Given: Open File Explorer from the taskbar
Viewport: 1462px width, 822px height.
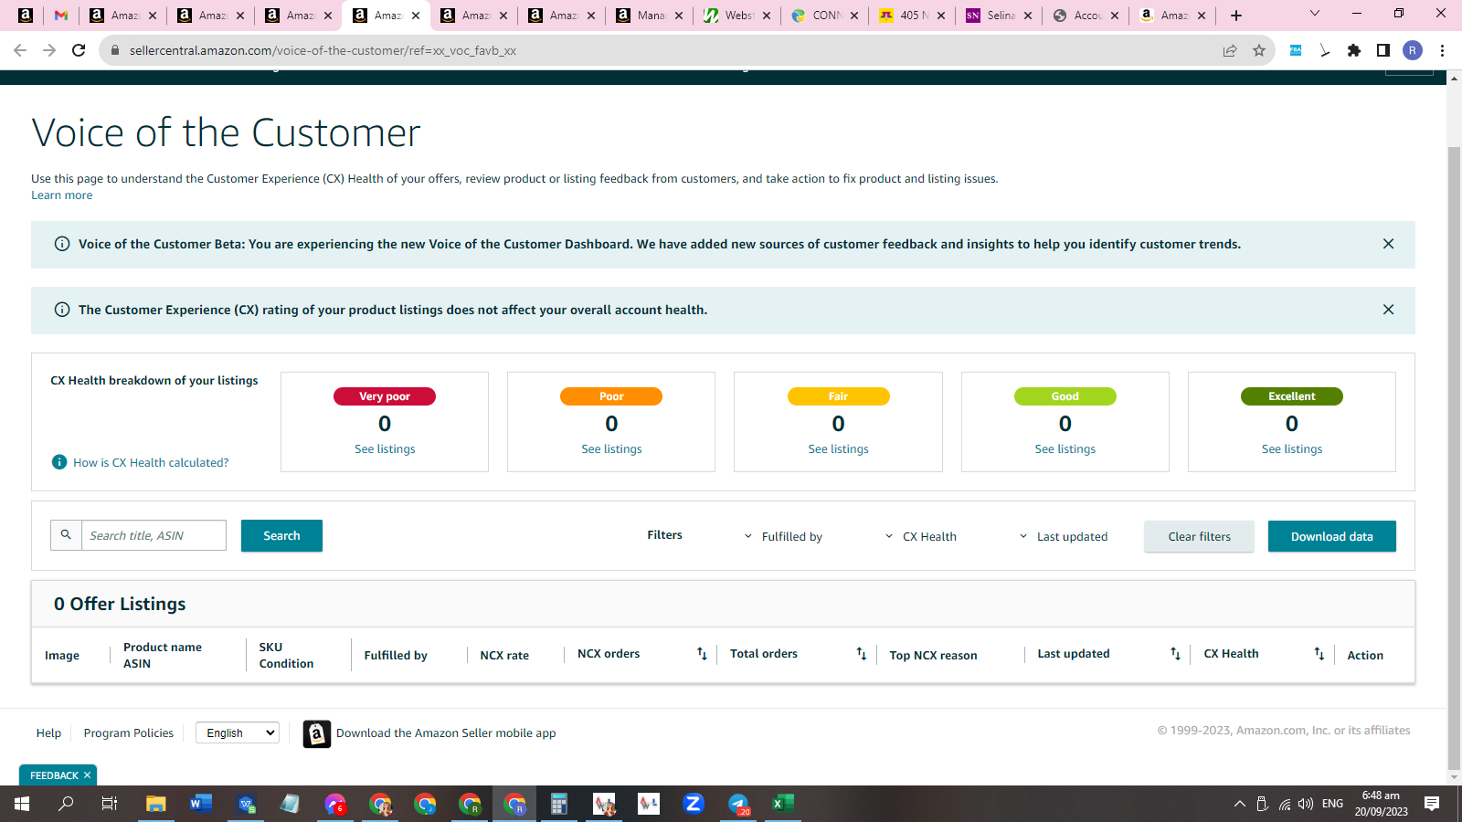Looking at the screenshot, I should point(156,804).
